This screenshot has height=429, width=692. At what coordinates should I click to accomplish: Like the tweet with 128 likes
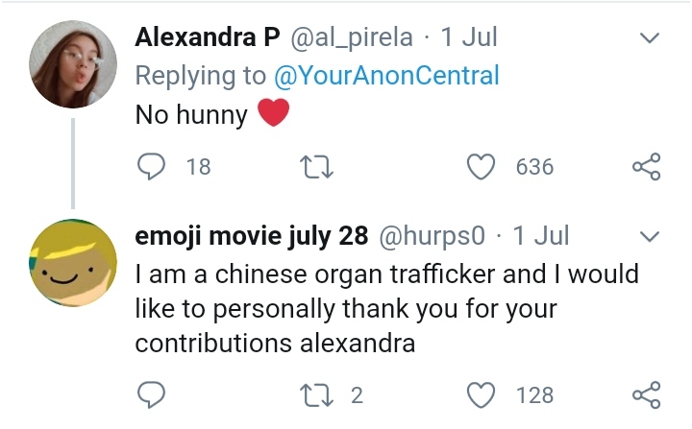click(x=480, y=394)
